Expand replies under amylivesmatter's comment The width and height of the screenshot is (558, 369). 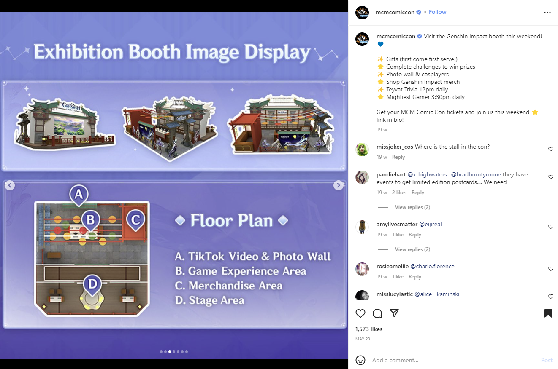pos(412,249)
